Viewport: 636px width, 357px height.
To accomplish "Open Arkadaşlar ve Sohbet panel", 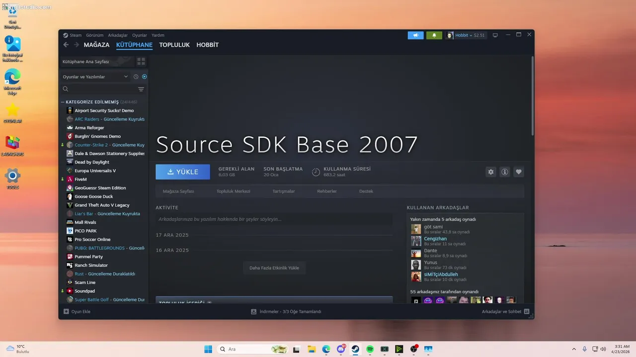I will tap(506, 311).
